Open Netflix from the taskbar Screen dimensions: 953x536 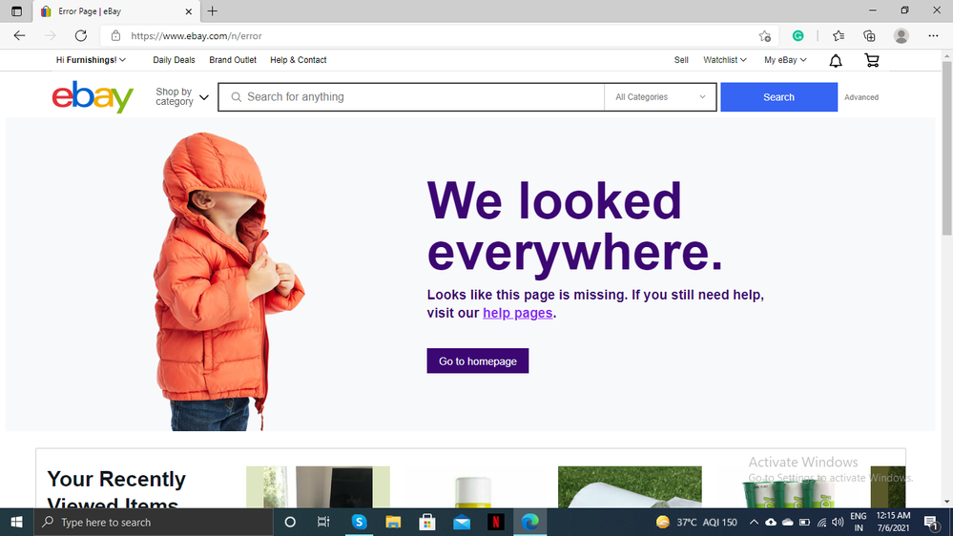pos(495,522)
